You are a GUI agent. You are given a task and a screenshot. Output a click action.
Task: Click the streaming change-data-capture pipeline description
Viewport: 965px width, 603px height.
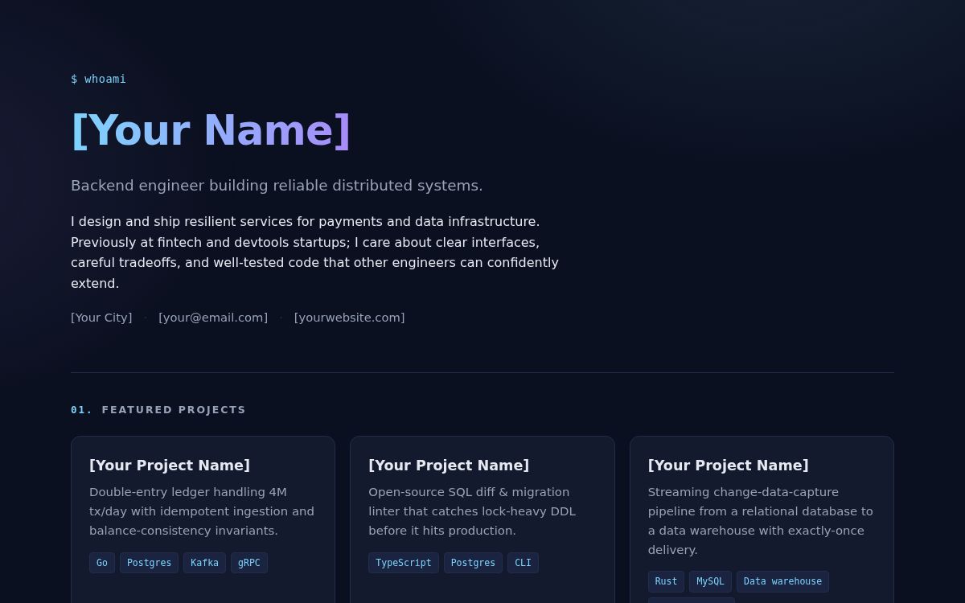[761, 521]
